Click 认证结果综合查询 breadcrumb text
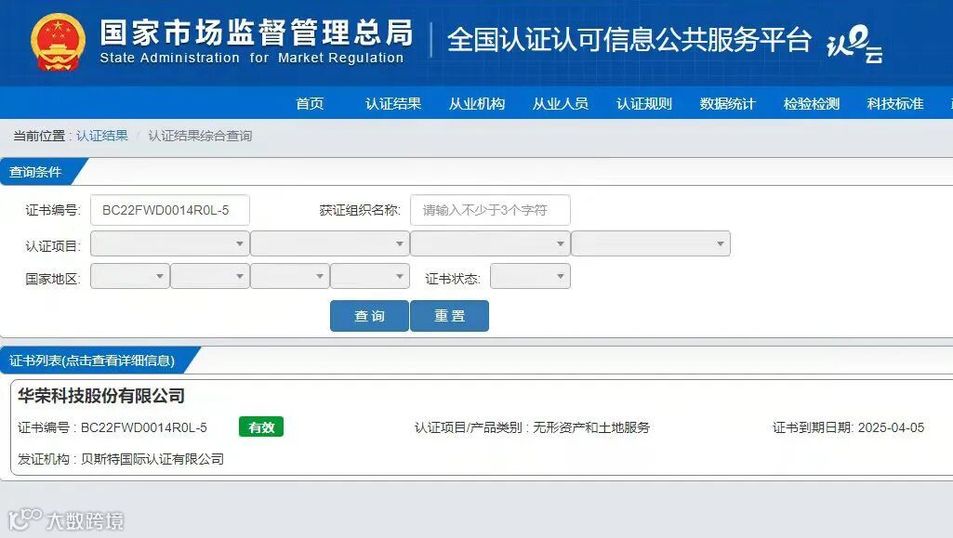 click(200, 136)
